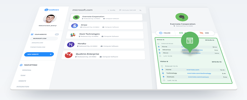
Task: Open the Personal settings item
Action: click(x=27, y=70)
